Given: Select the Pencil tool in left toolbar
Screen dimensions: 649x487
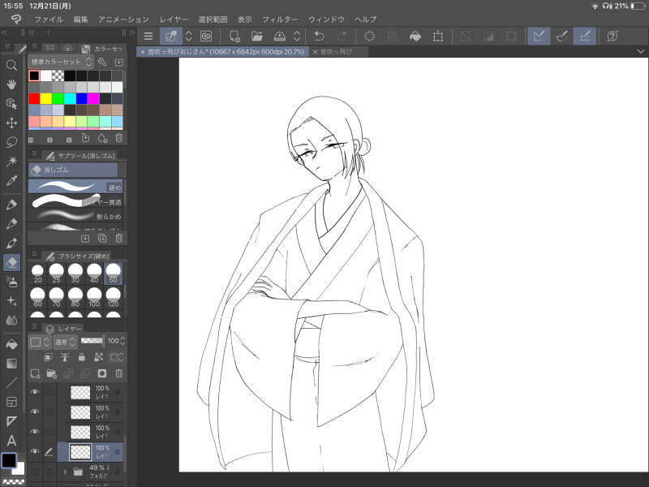Looking at the screenshot, I should point(11,224).
